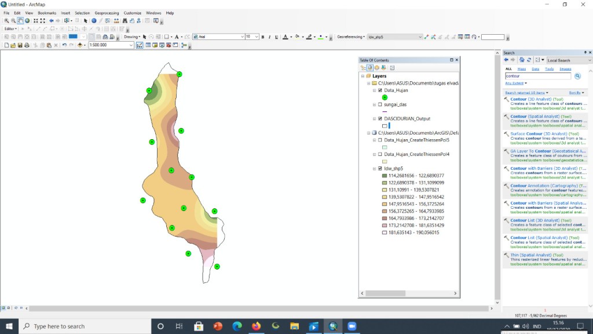Click the contour search input field
The image size is (593, 334).
point(538,76)
